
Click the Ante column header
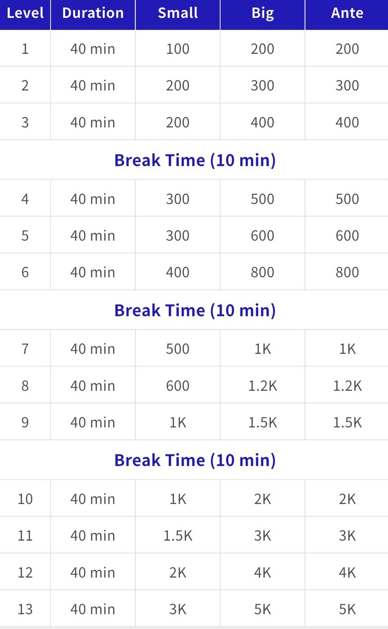[347, 13]
